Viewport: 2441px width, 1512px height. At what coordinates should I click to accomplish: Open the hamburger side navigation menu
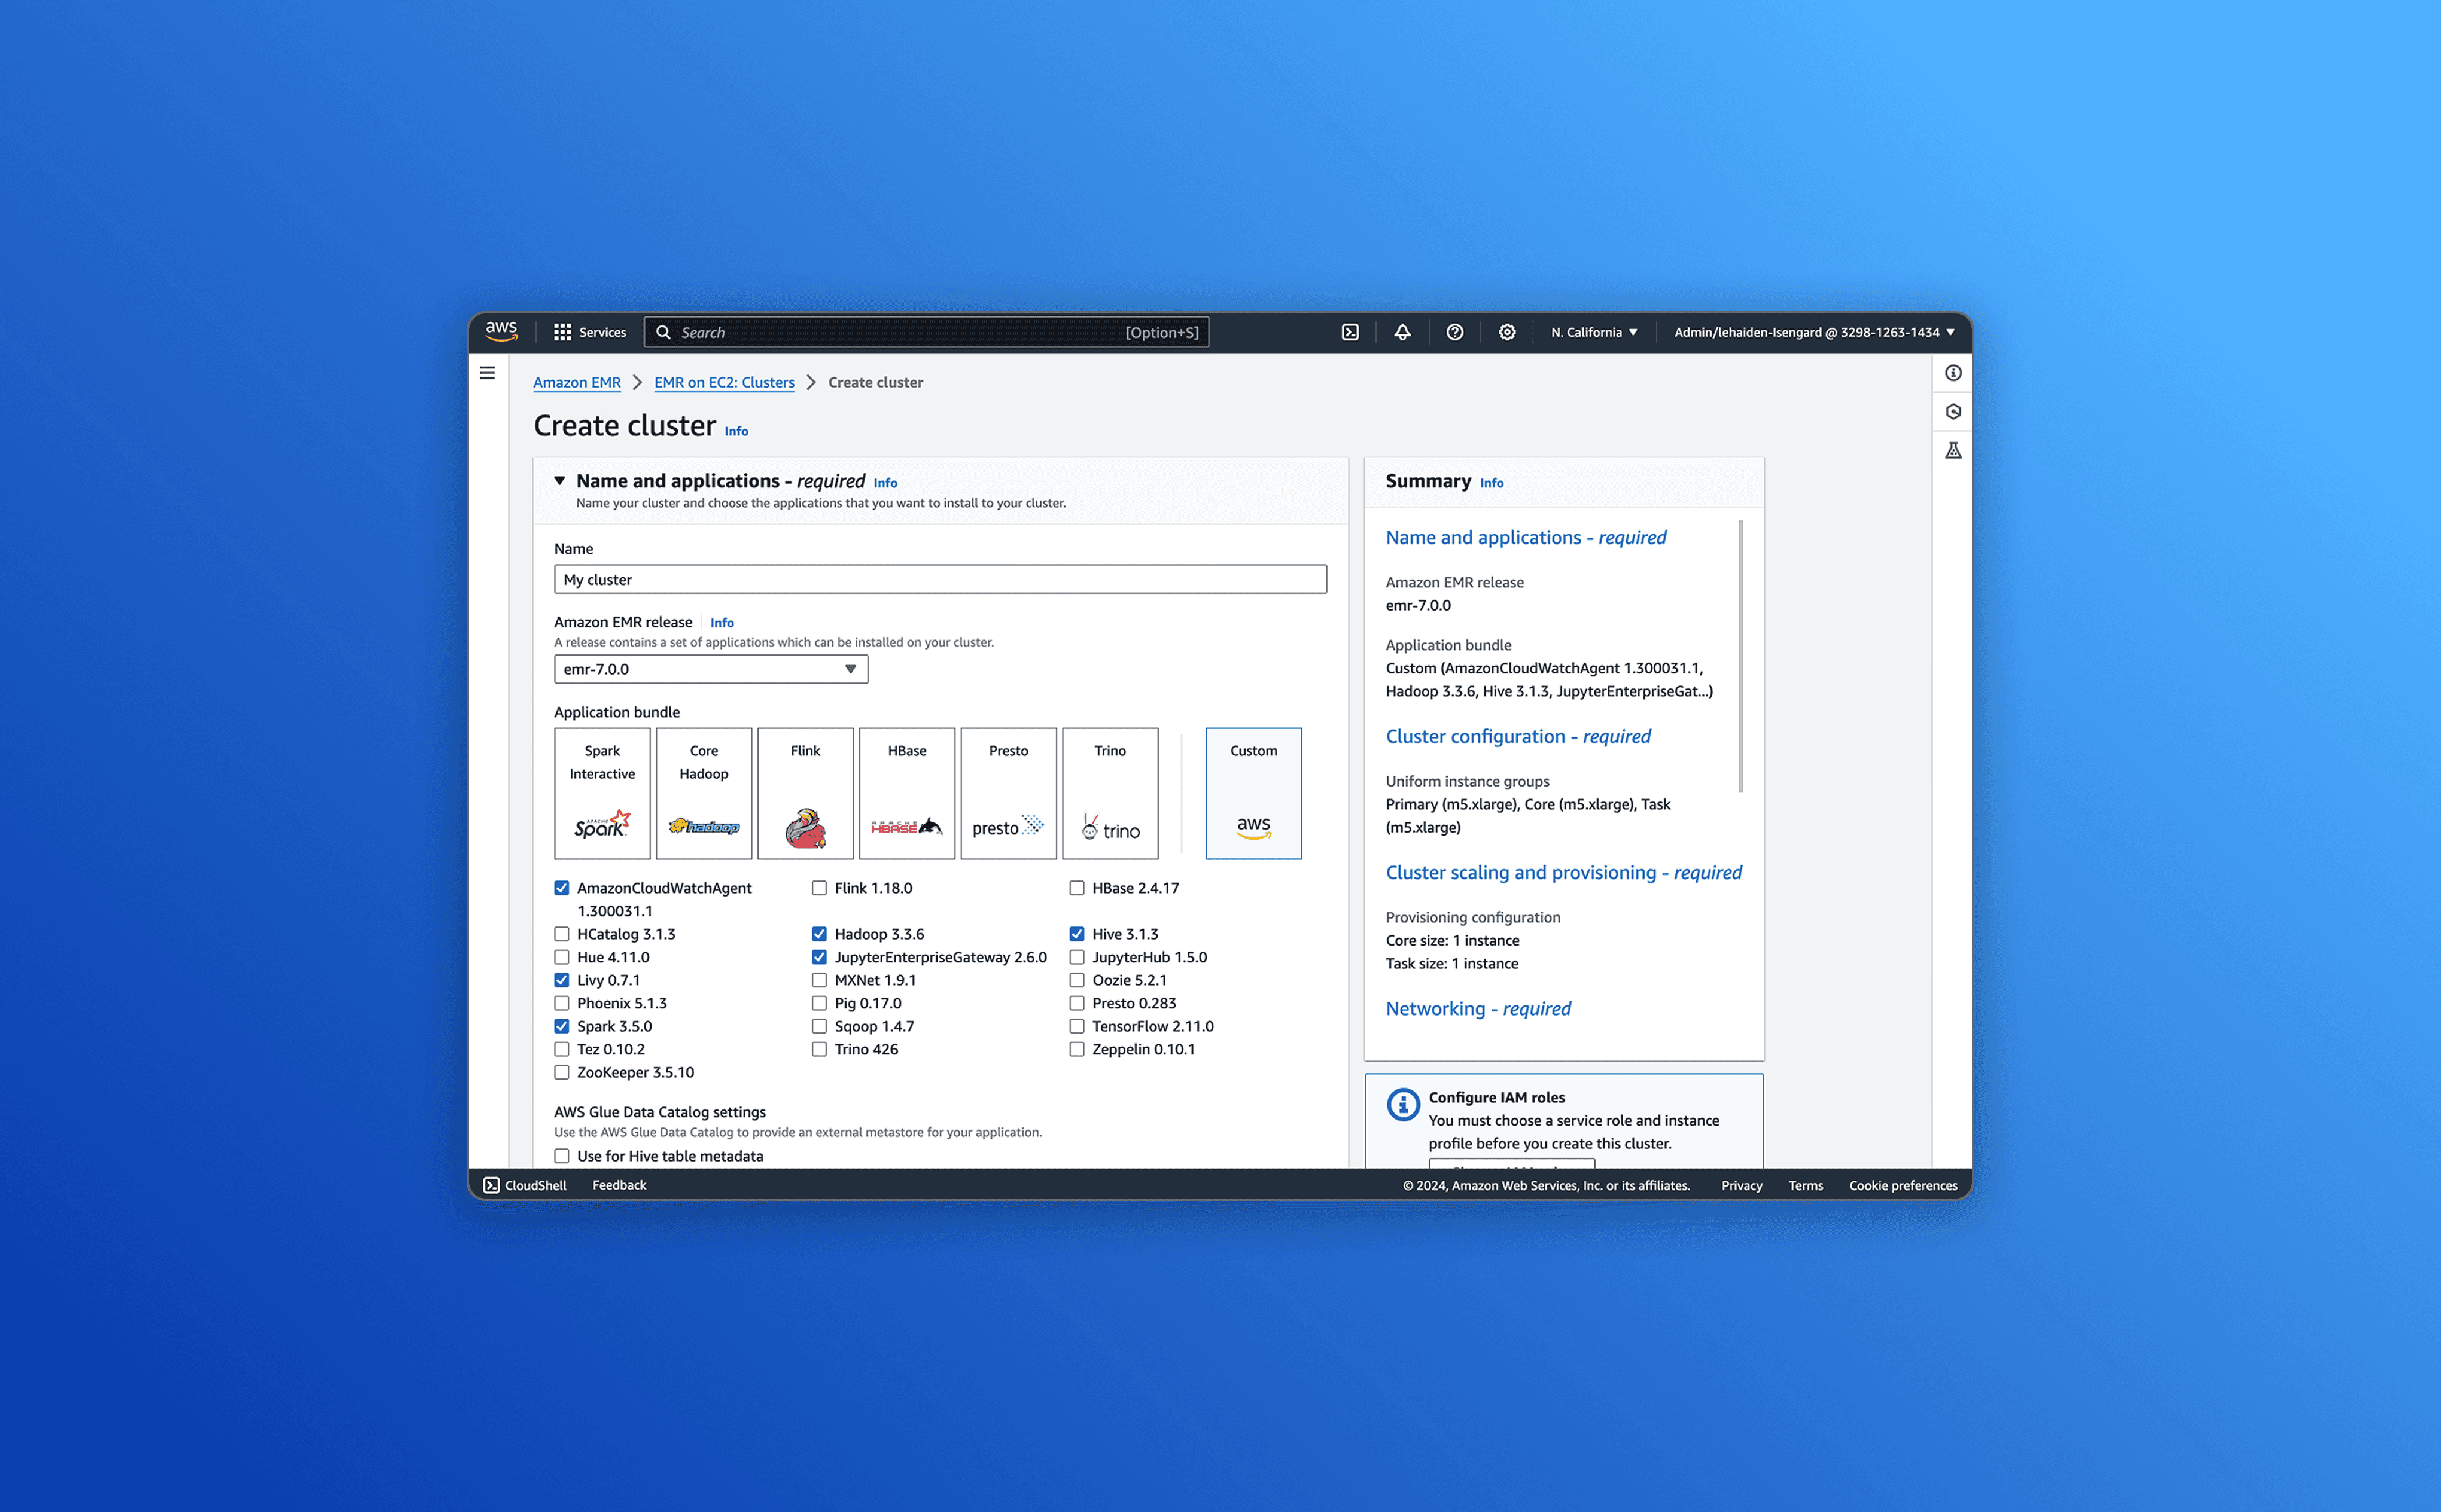click(x=487, y=373)
